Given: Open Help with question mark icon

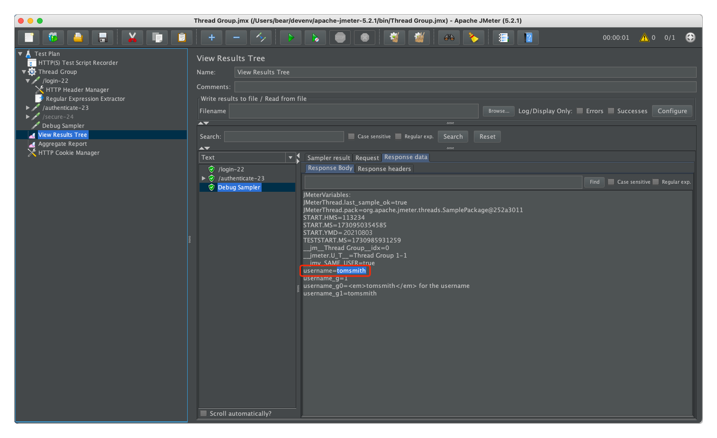Looking at the screenshot, I should 528,37.
